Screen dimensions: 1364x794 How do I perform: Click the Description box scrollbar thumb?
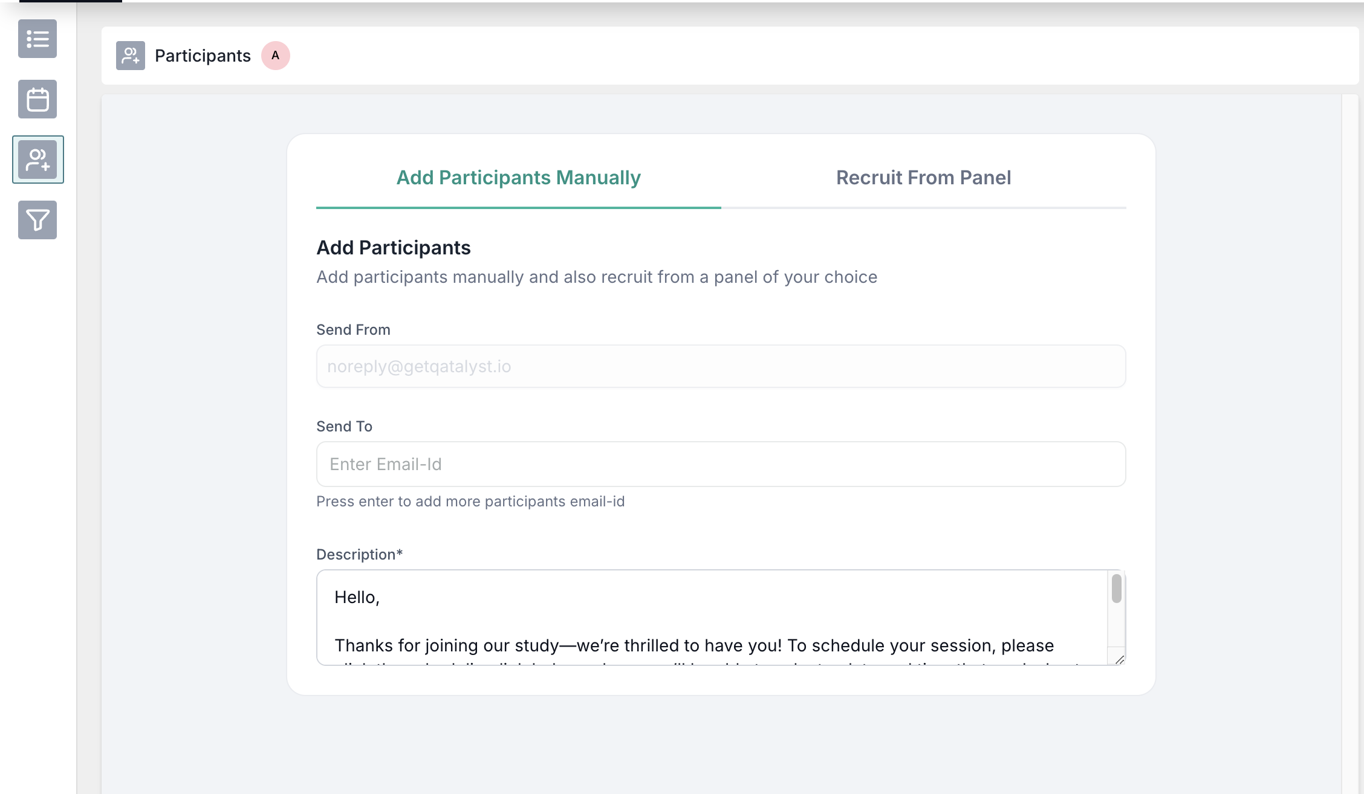coord(1117,589)
